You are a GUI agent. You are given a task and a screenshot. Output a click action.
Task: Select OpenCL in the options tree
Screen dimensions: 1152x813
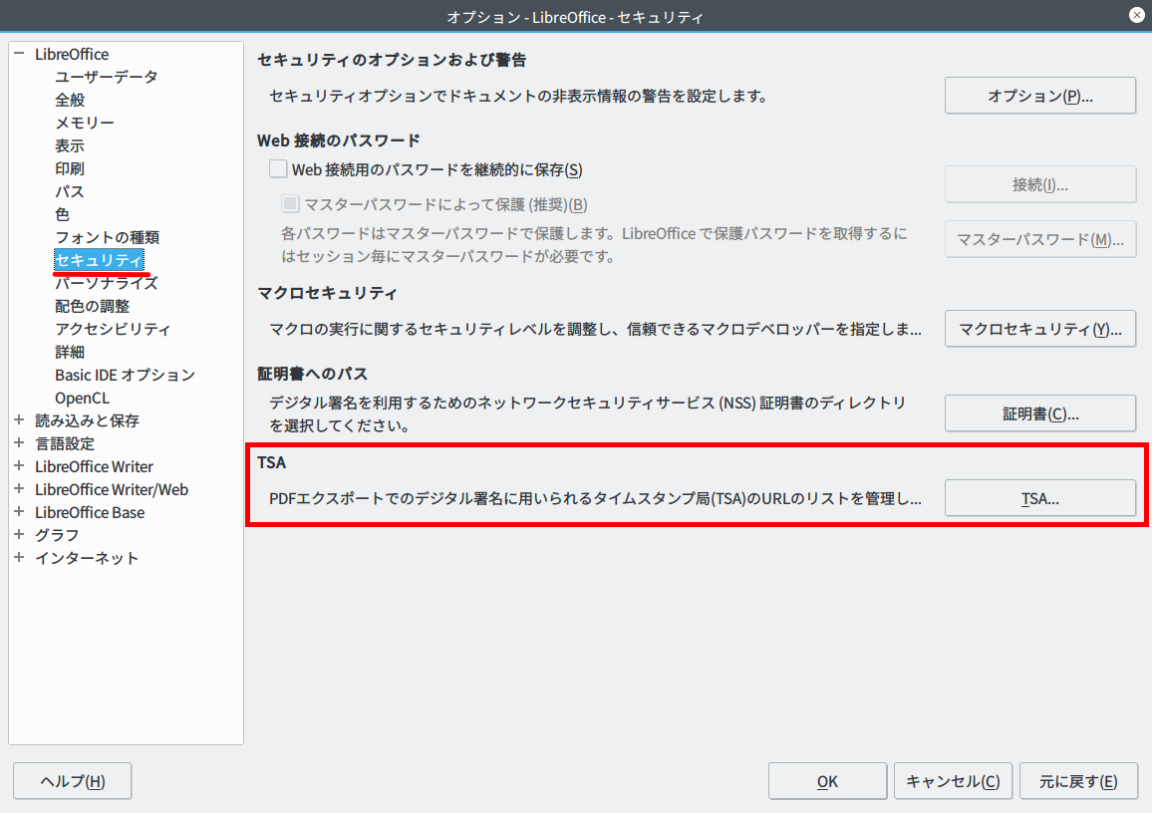(83, 398)
